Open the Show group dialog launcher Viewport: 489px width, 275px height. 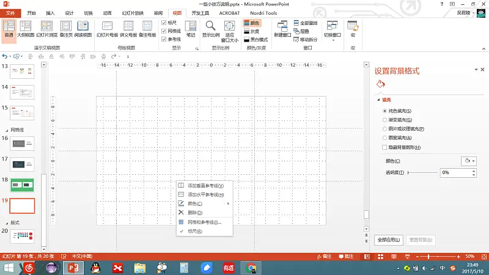click(x=197, y=49)
